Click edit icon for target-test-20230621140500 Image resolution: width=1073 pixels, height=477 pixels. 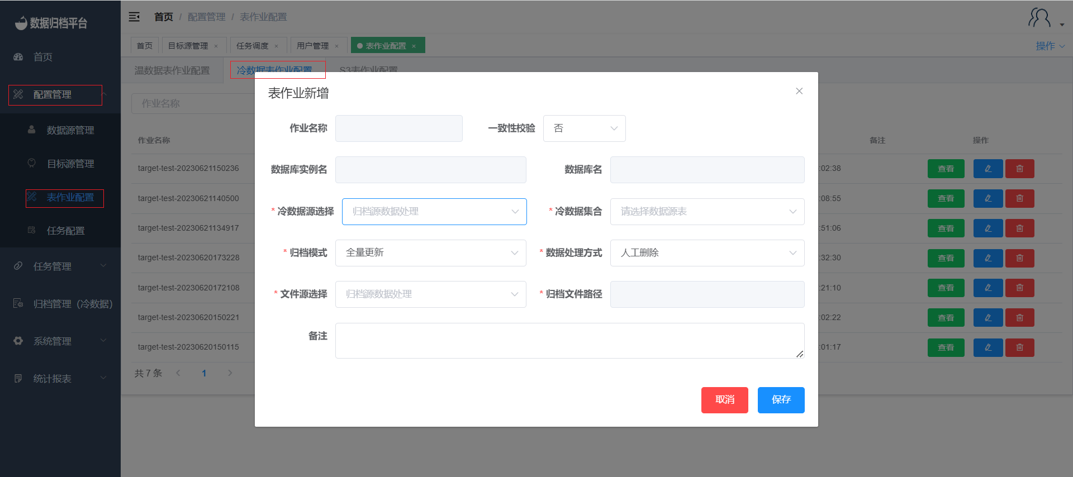coord(988,198)
